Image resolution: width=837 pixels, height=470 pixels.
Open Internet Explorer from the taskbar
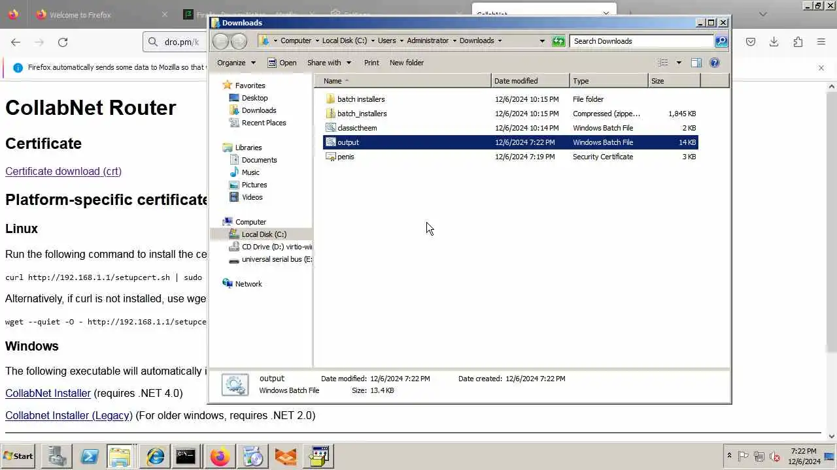pyautogui.click(x=155, y=456)
